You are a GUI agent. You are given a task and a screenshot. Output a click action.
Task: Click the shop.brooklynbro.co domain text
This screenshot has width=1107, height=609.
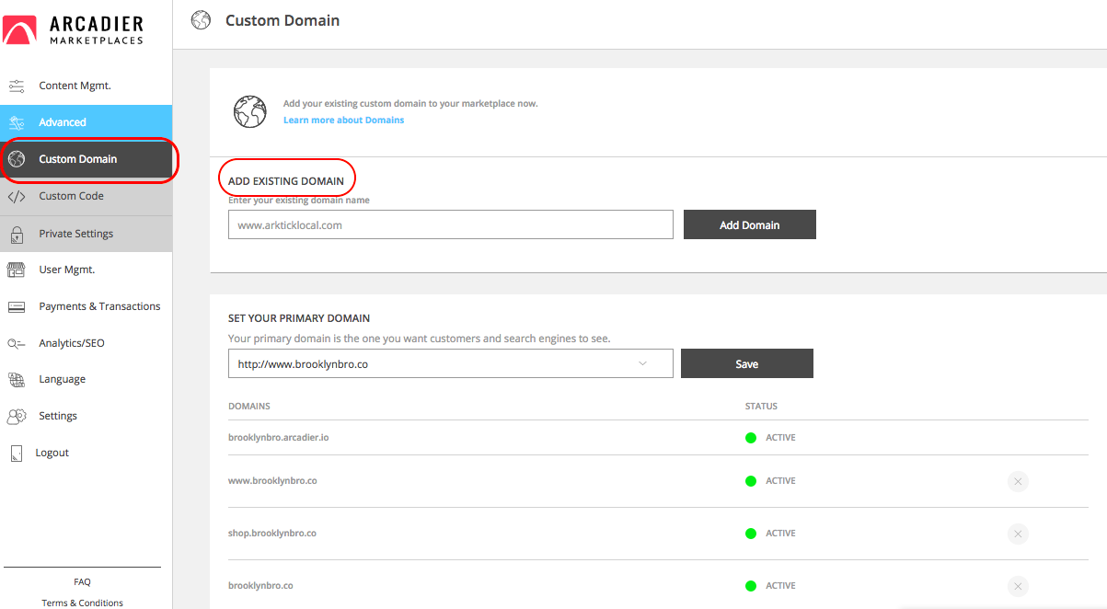click(272, 534)
